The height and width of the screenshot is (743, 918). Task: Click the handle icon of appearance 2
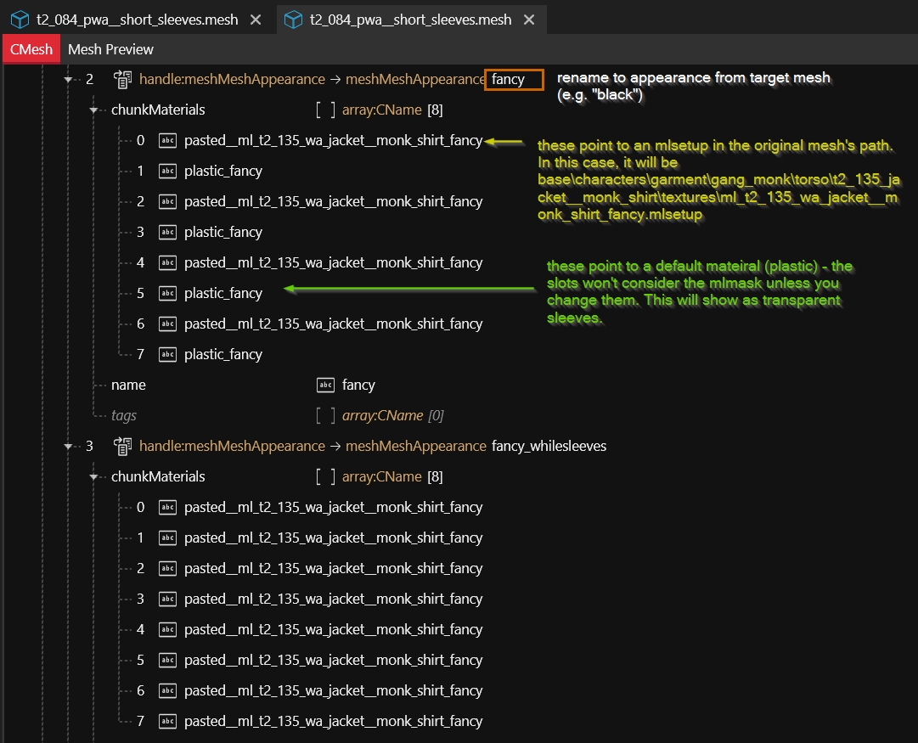122,79
